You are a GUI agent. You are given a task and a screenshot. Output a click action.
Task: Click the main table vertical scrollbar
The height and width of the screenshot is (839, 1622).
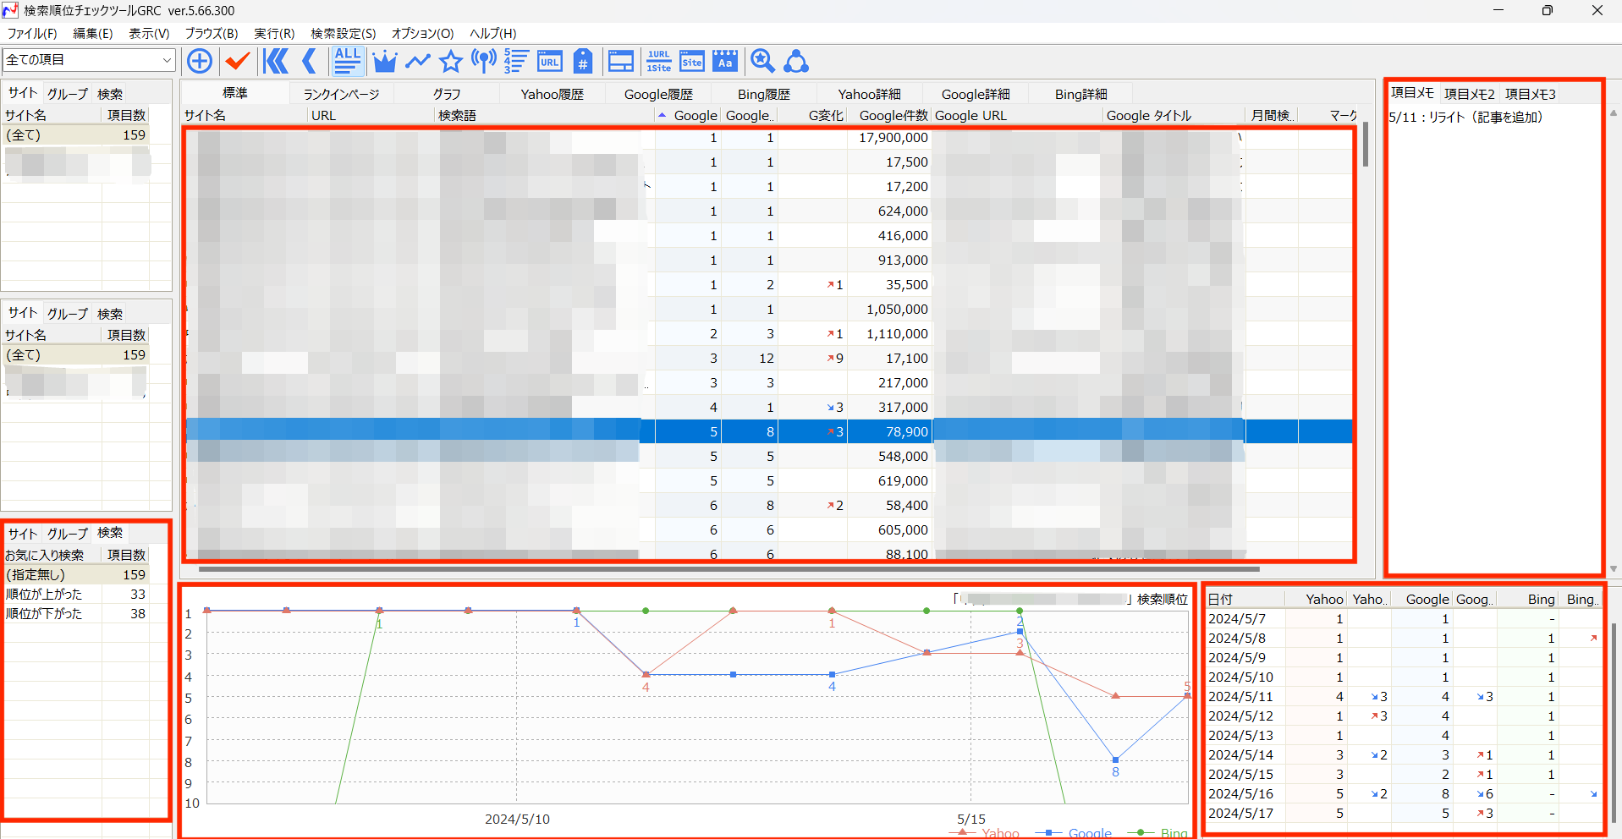click(x=1365, y=145)
